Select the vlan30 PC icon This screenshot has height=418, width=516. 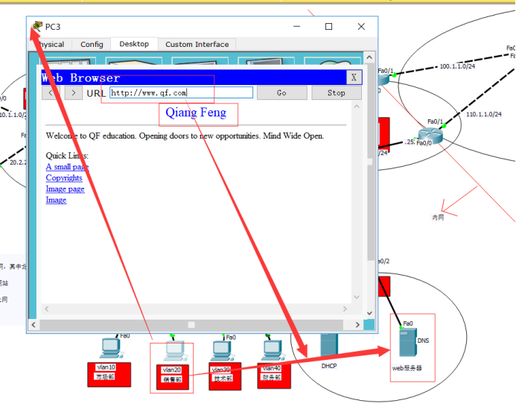pyautogui.click(x=223, y=351)
